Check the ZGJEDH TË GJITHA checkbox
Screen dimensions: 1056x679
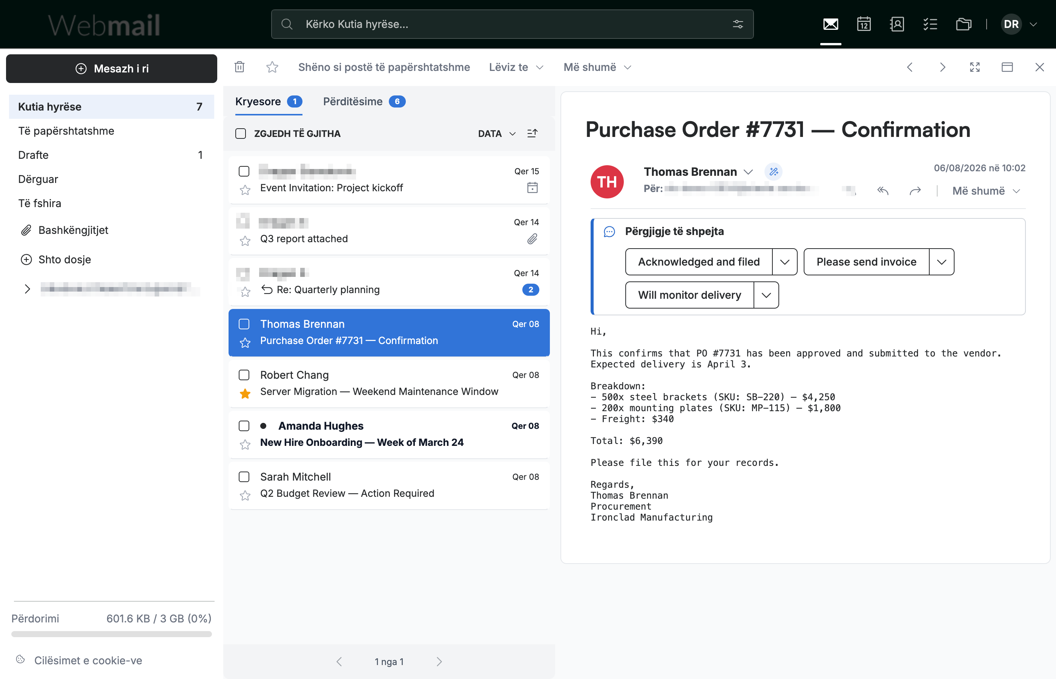click(241, 134)
